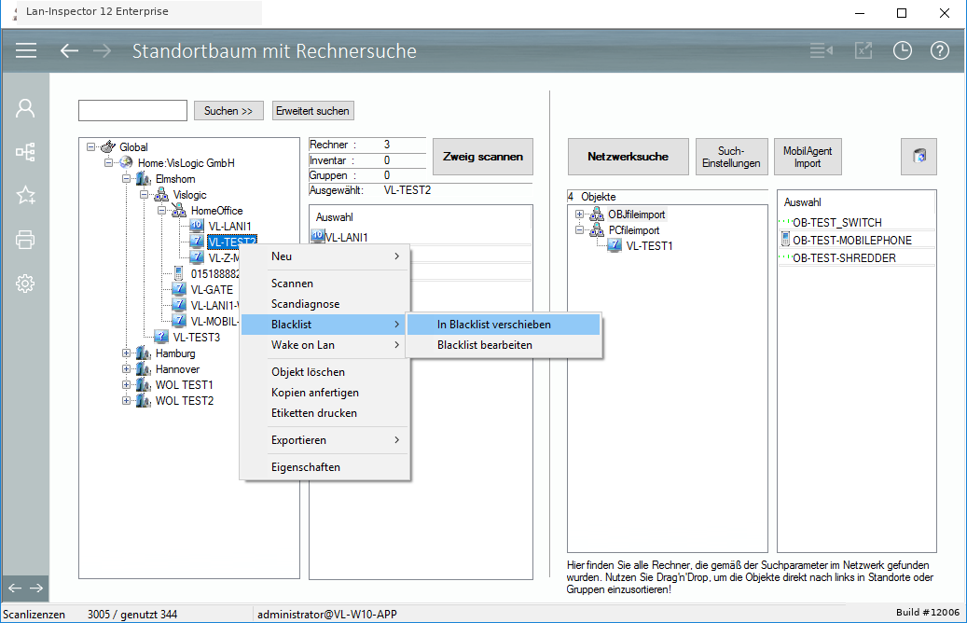The height and width of the screenshot is (623, 967).
Task: Open the Exportieren submenu
Action: (325, 440)
